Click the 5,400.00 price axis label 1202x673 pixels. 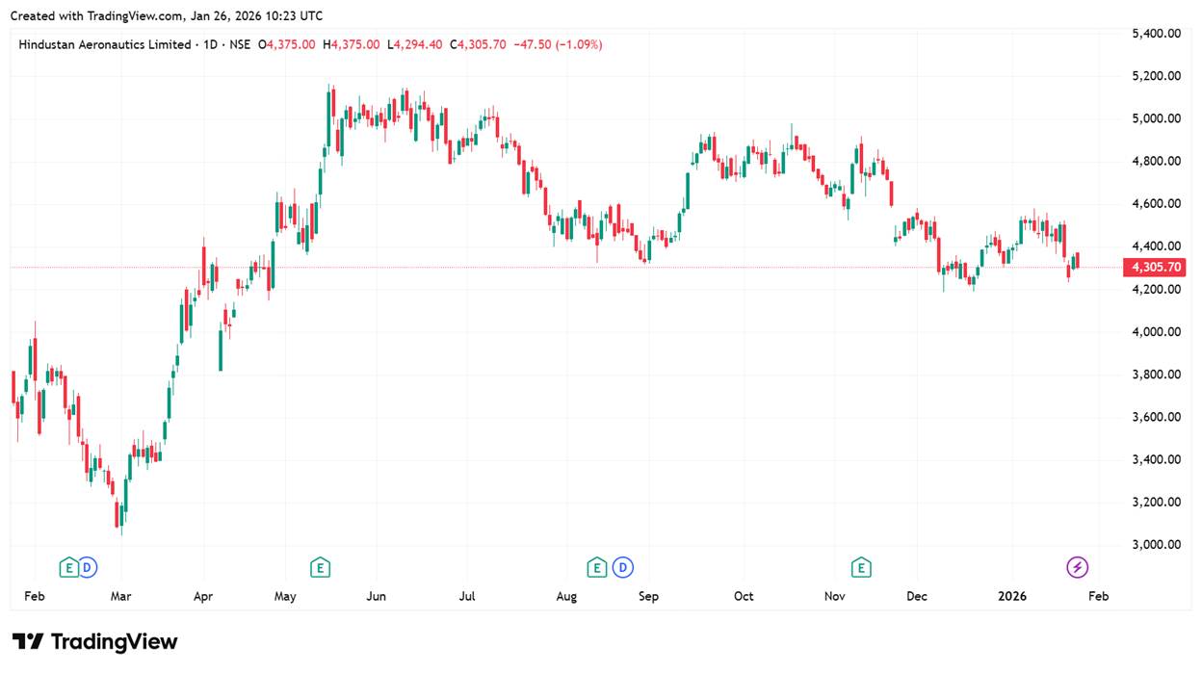(x=1157, y=34)
